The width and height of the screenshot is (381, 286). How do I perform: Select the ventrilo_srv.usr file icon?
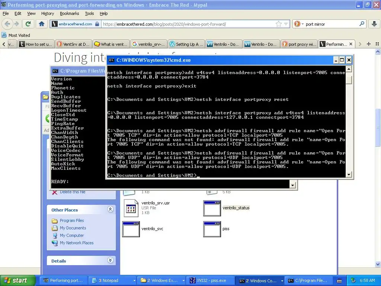tap(131, 208)
